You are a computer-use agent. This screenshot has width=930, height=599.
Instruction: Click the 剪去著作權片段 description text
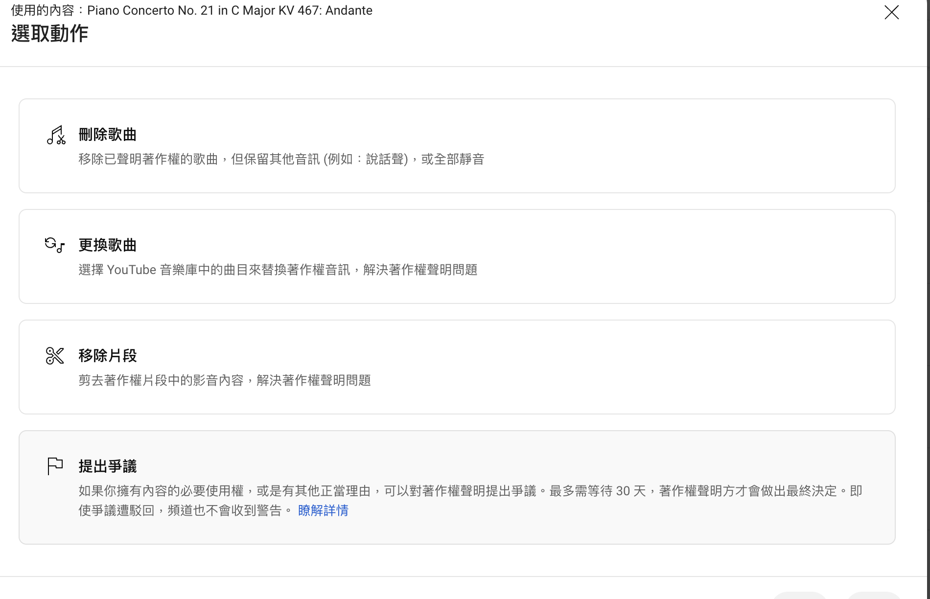pos(224,380)
